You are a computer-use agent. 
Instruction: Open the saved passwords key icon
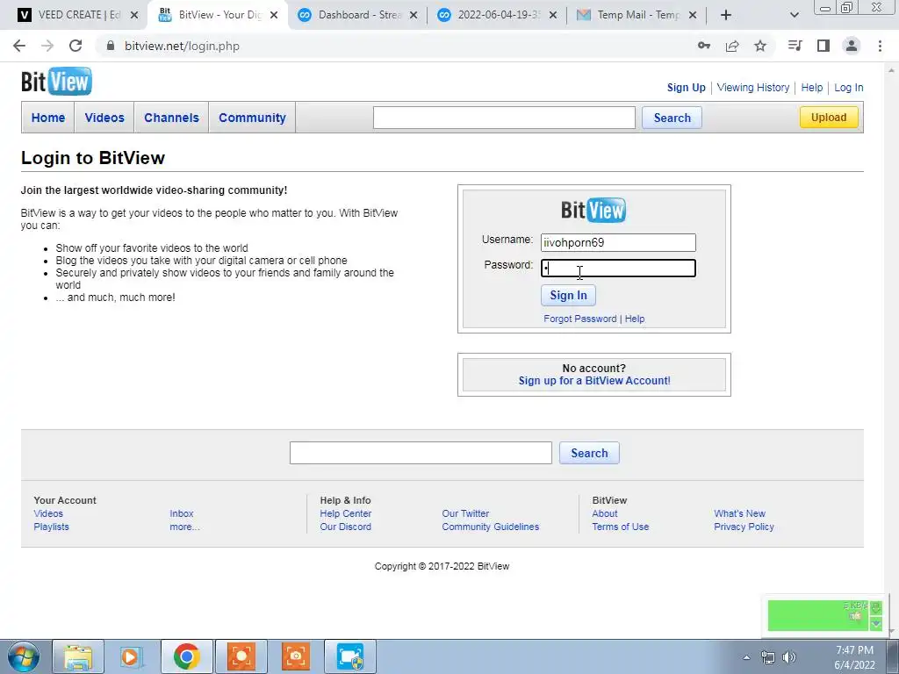tap(704, 46)
